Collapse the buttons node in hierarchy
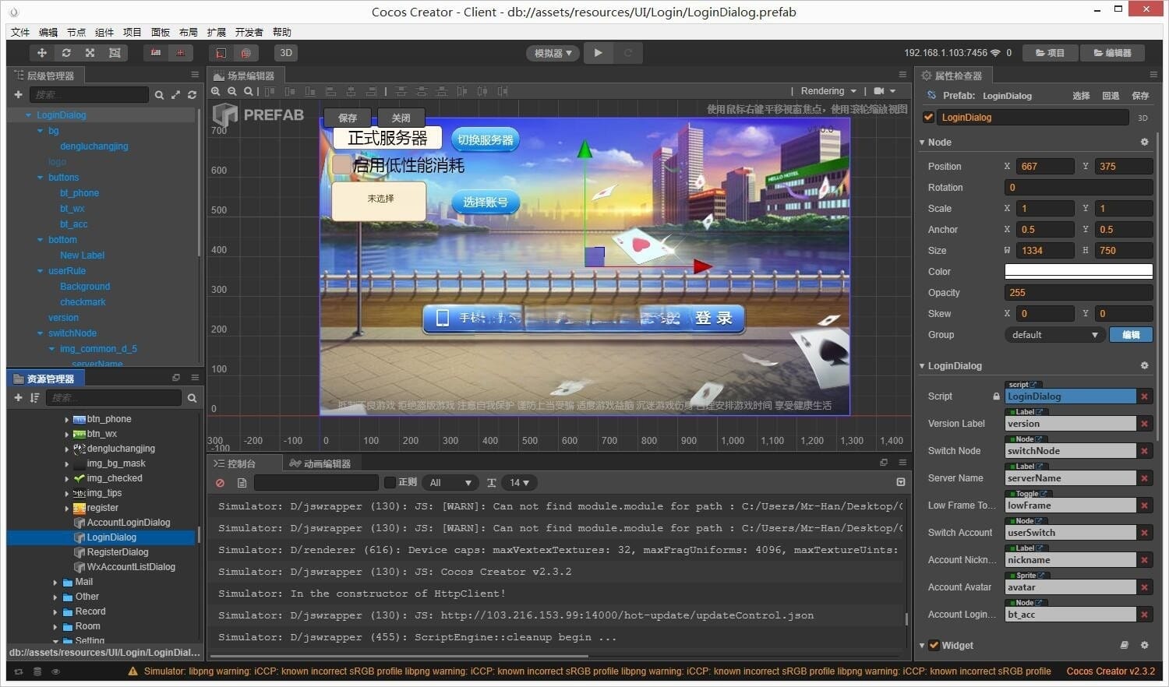The image size is (1169, 687). 41,178
